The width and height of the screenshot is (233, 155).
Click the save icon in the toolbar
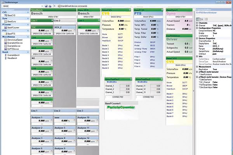click(x=46, y=6)
